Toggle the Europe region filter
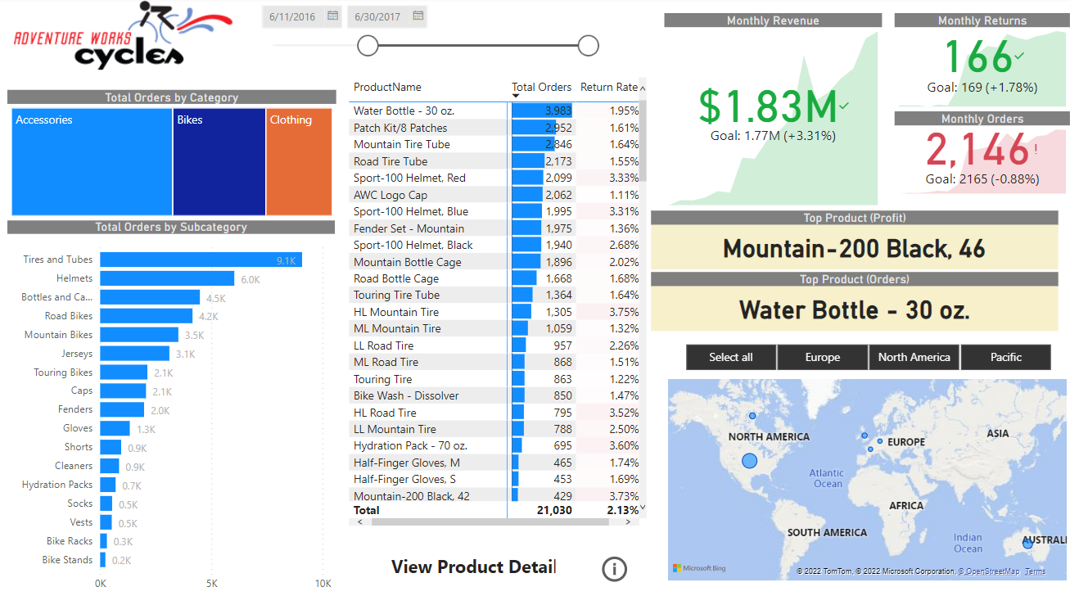 [822, 357]
